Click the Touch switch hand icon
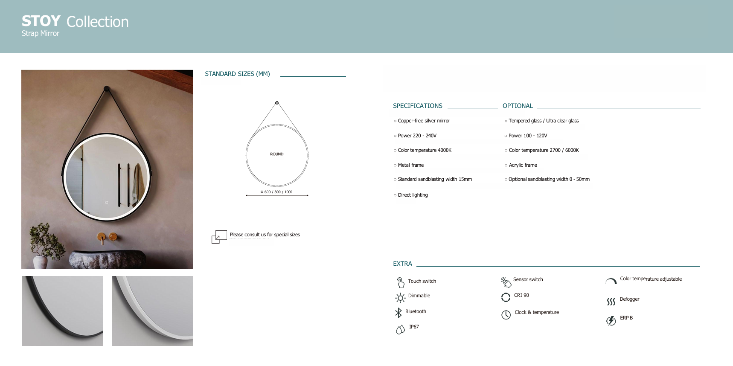This screenshot has height=366, width=733. [x=400, y=282]
